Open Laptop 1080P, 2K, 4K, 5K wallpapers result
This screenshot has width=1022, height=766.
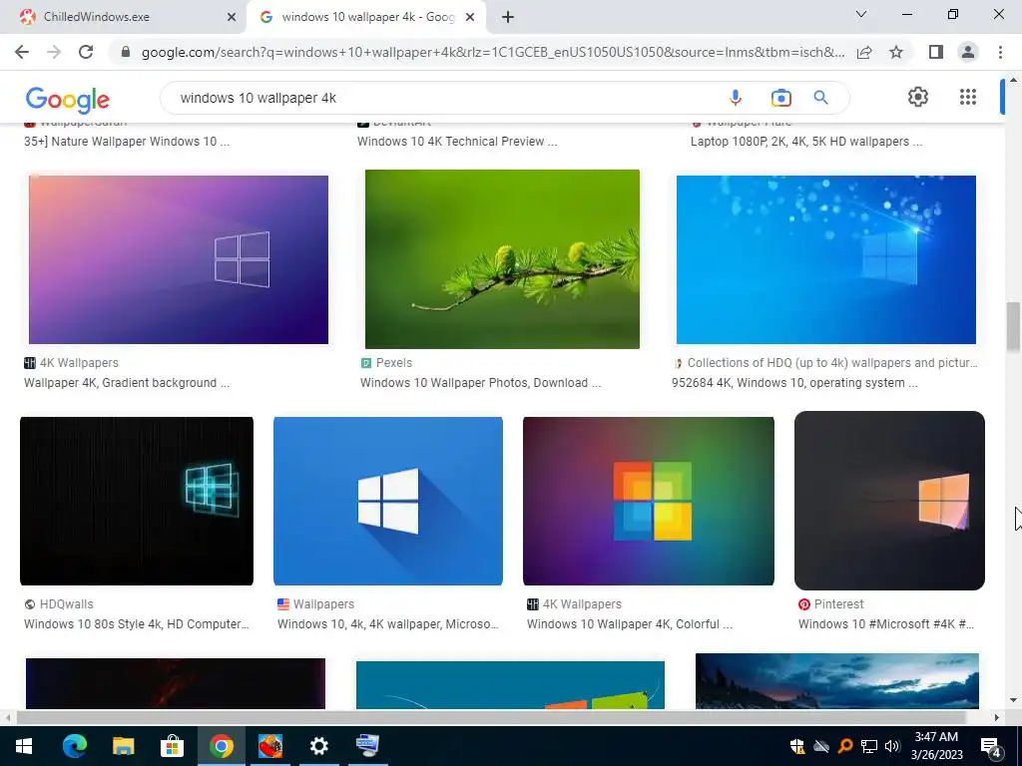(806, 142)
